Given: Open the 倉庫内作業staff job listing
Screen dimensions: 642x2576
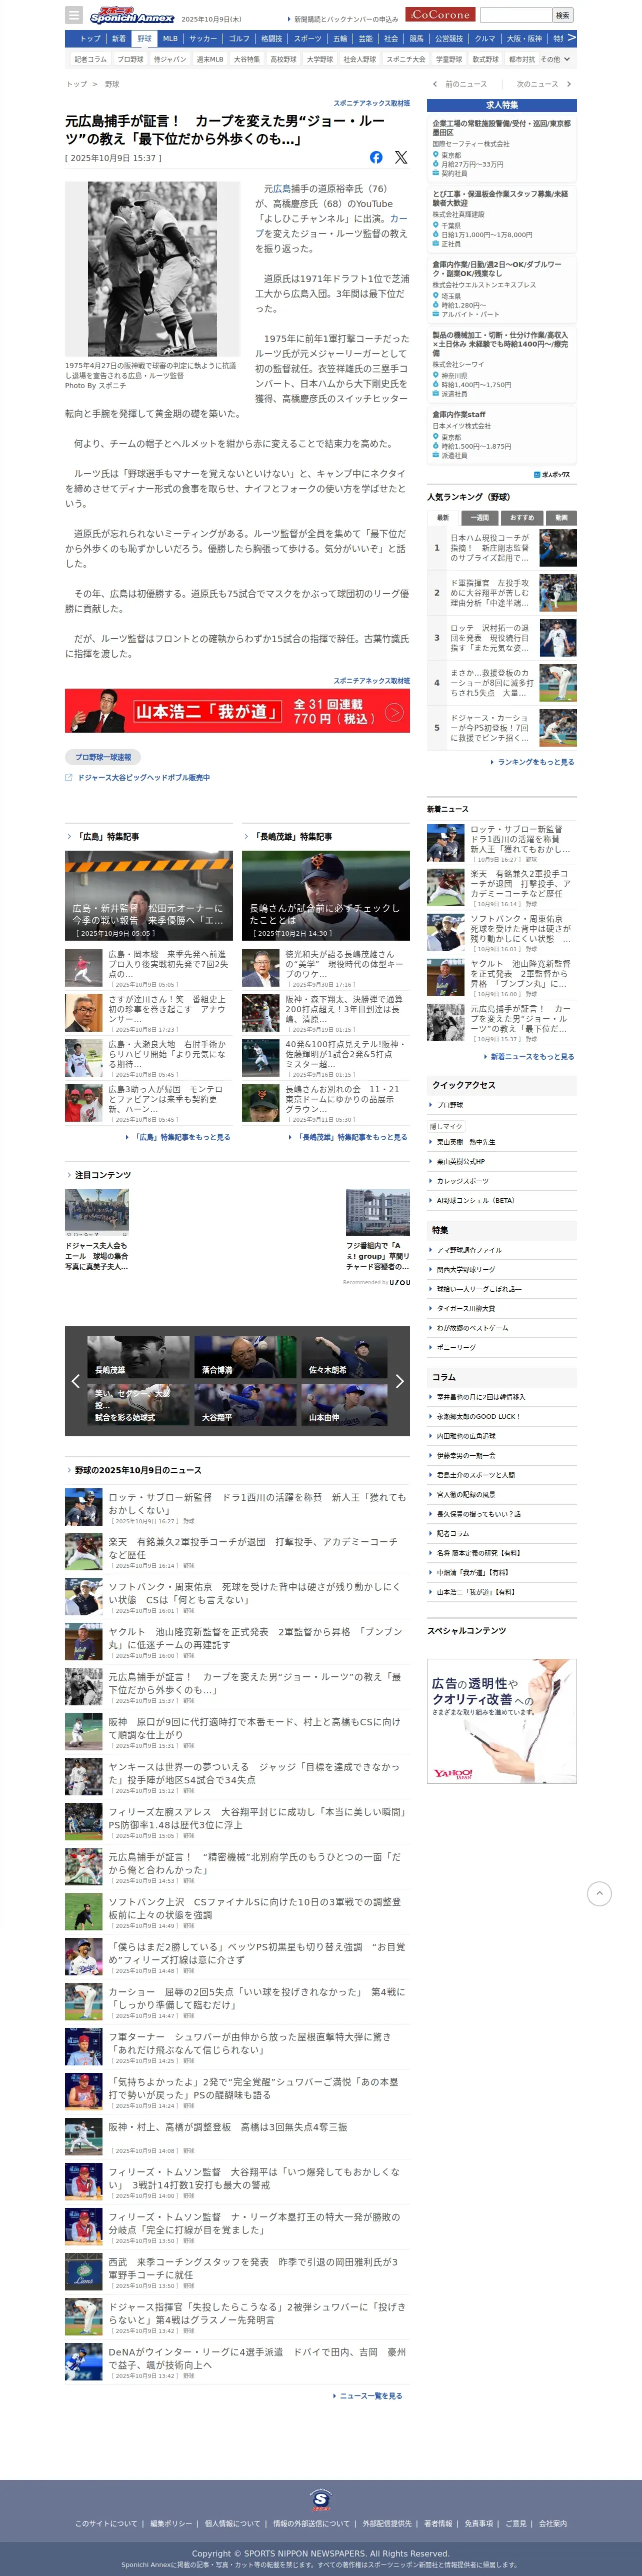Looking at the screenshot, I should pos(502,434).
